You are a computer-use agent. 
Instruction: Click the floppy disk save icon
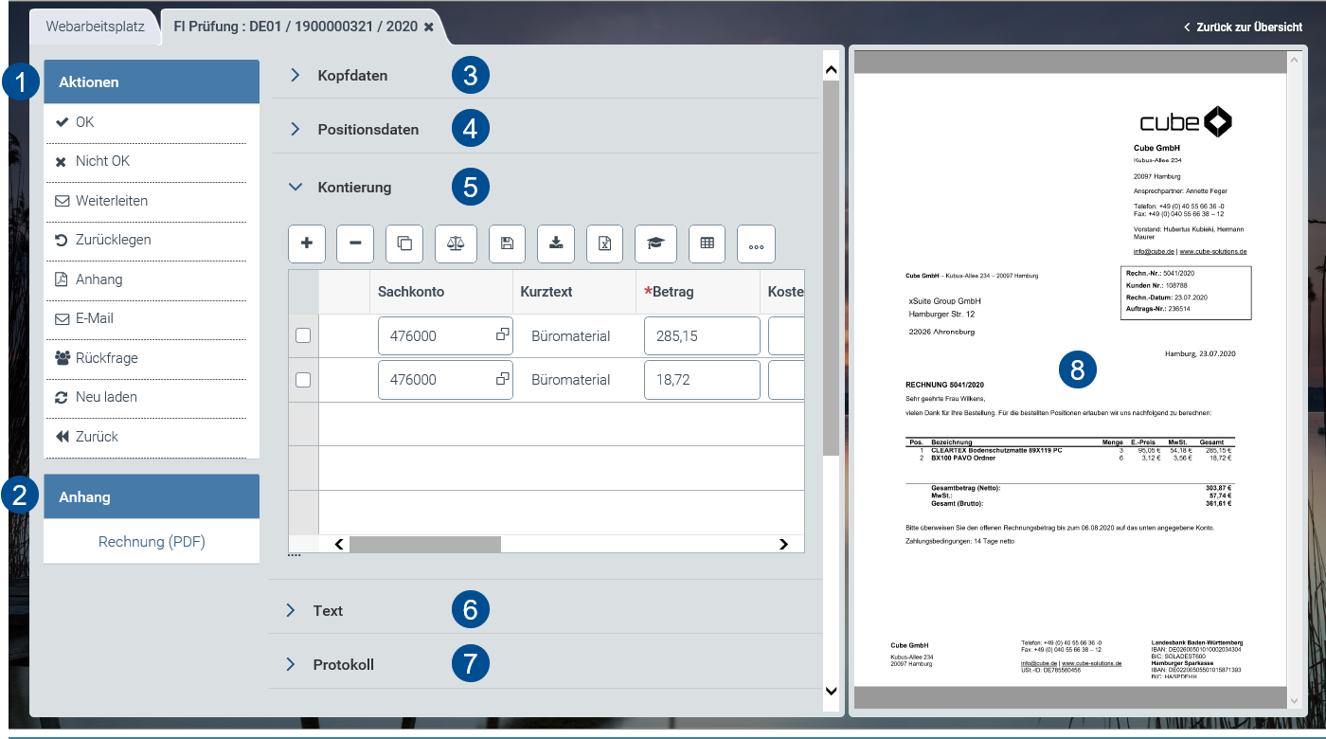tap(507, 243)
